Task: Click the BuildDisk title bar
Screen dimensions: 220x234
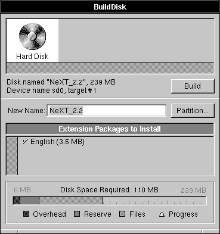Action: coord(110,7)
